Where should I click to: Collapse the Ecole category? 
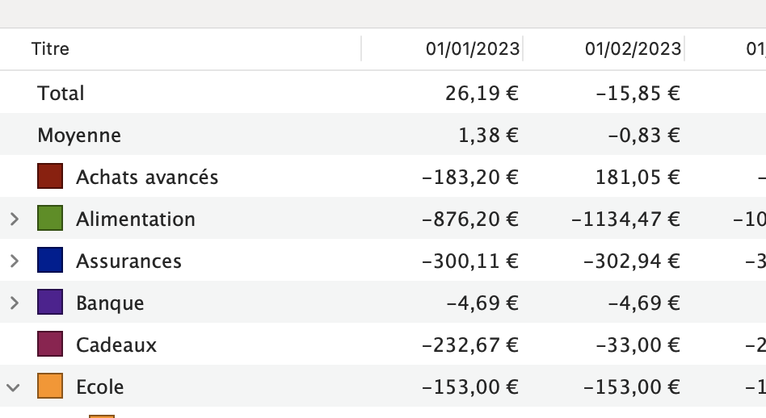(x=13, y=388)
